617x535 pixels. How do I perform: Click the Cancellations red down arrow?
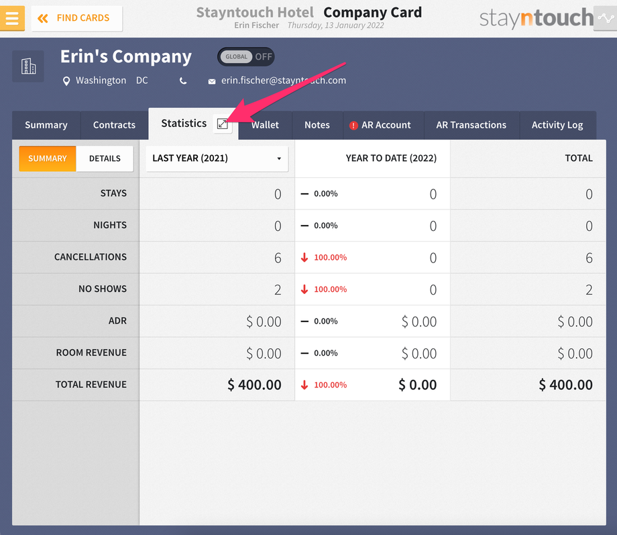point(304,257)
